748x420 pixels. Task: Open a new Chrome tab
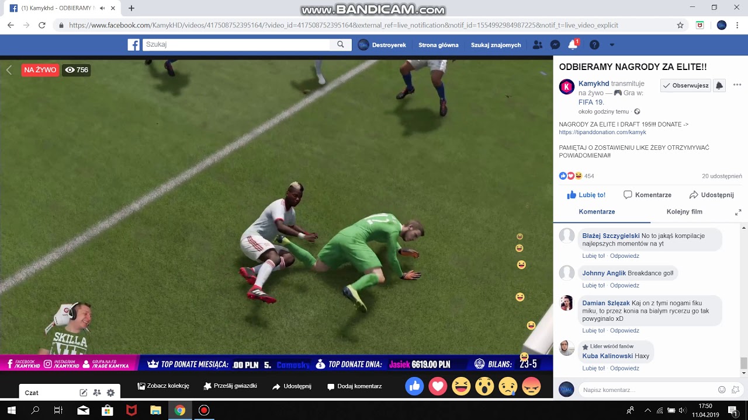coord(131,8)
